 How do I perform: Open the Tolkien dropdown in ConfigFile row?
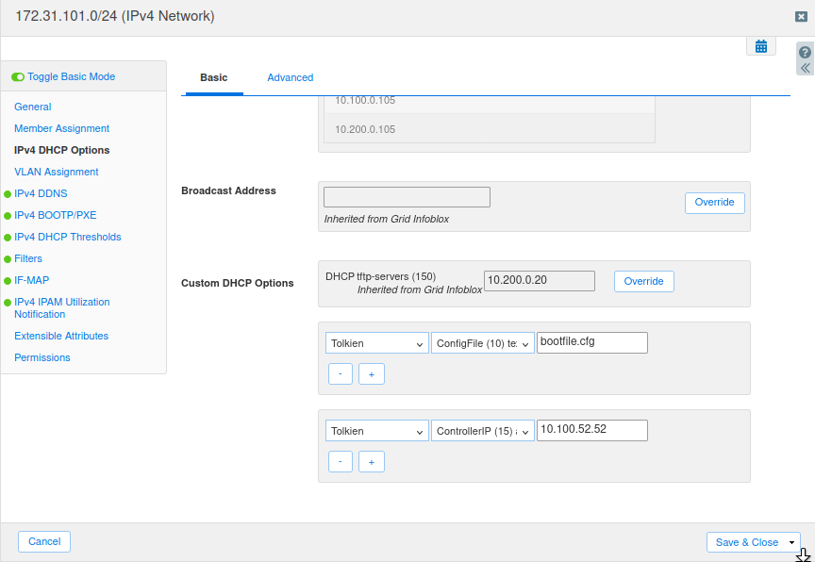pos(376,344)
